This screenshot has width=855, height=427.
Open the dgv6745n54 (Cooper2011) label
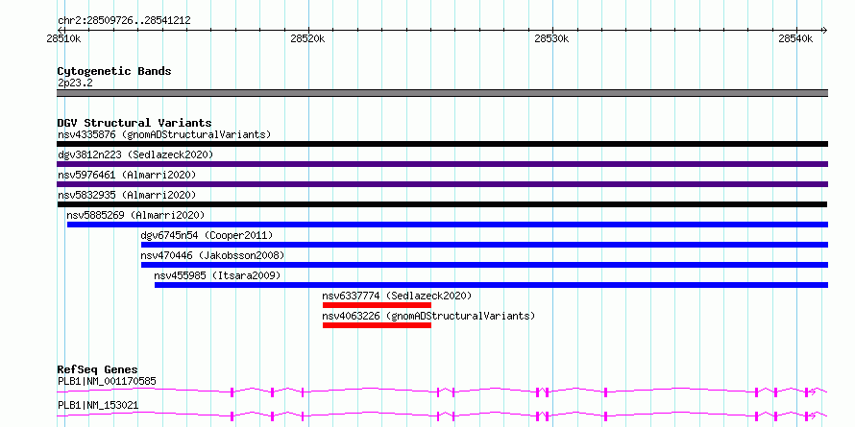[207, 235]
